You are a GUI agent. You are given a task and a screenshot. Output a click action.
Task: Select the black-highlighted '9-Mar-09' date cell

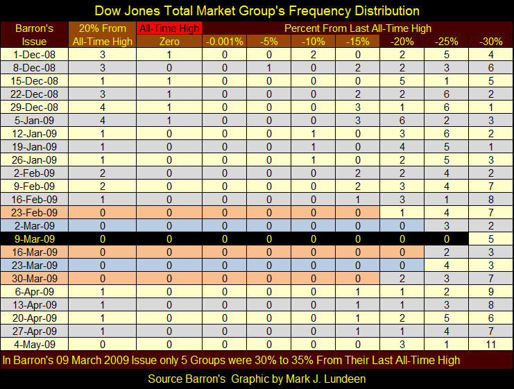35,239
